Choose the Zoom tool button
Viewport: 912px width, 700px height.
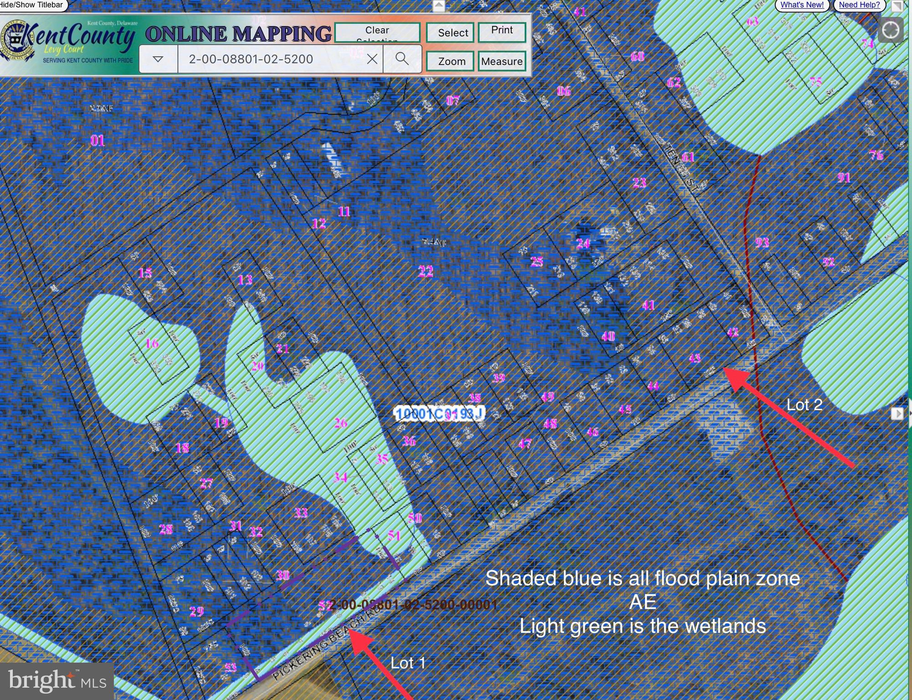click(451, 61)
